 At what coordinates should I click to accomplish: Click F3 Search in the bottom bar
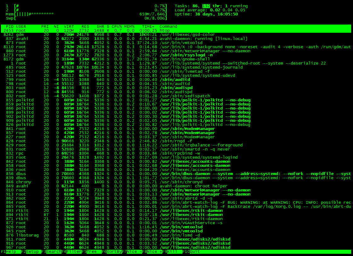point(51,252)
